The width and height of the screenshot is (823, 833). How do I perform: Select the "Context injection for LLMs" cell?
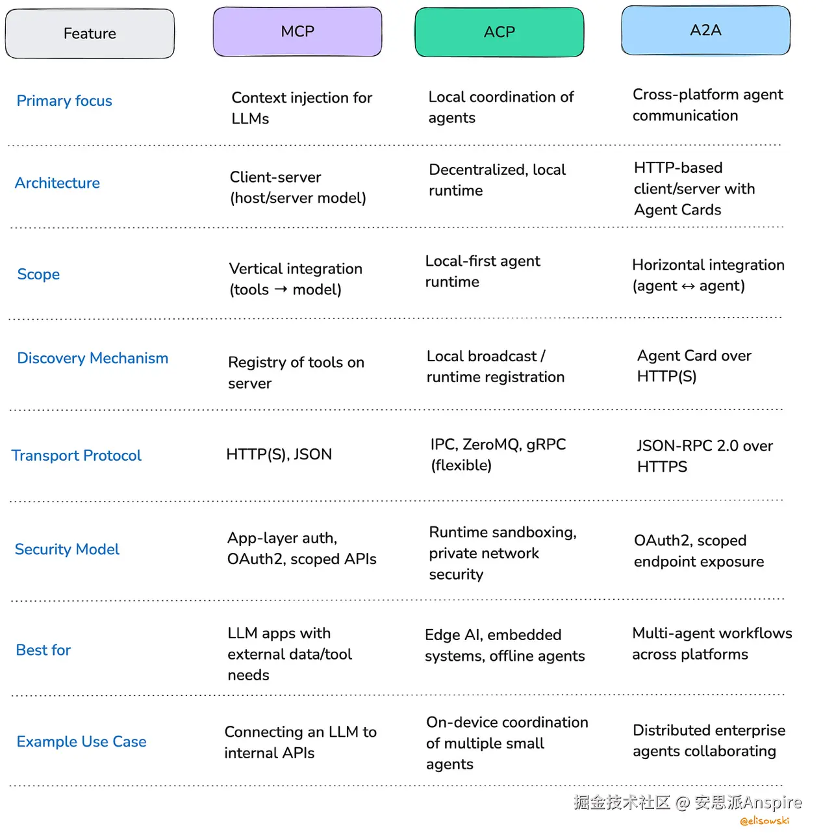tap(301, 108)
